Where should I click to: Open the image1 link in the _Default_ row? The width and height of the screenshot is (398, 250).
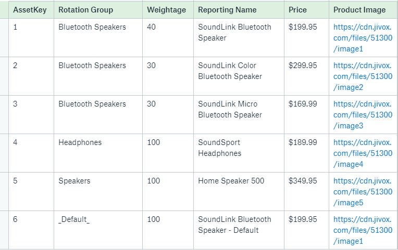pos(363,230)
